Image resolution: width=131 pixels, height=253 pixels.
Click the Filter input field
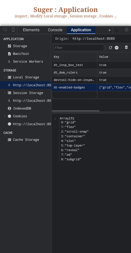point(79,48)
